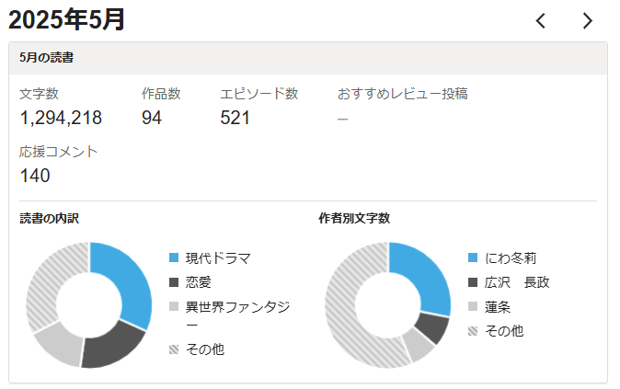
Task: Click the hatched その他 genre legend swatch
Action: tap(175, 349)
